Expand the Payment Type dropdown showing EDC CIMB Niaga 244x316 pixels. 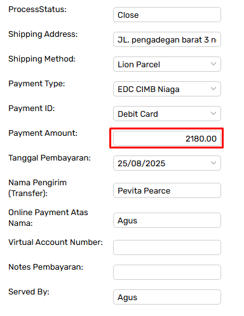pos(167,89)
